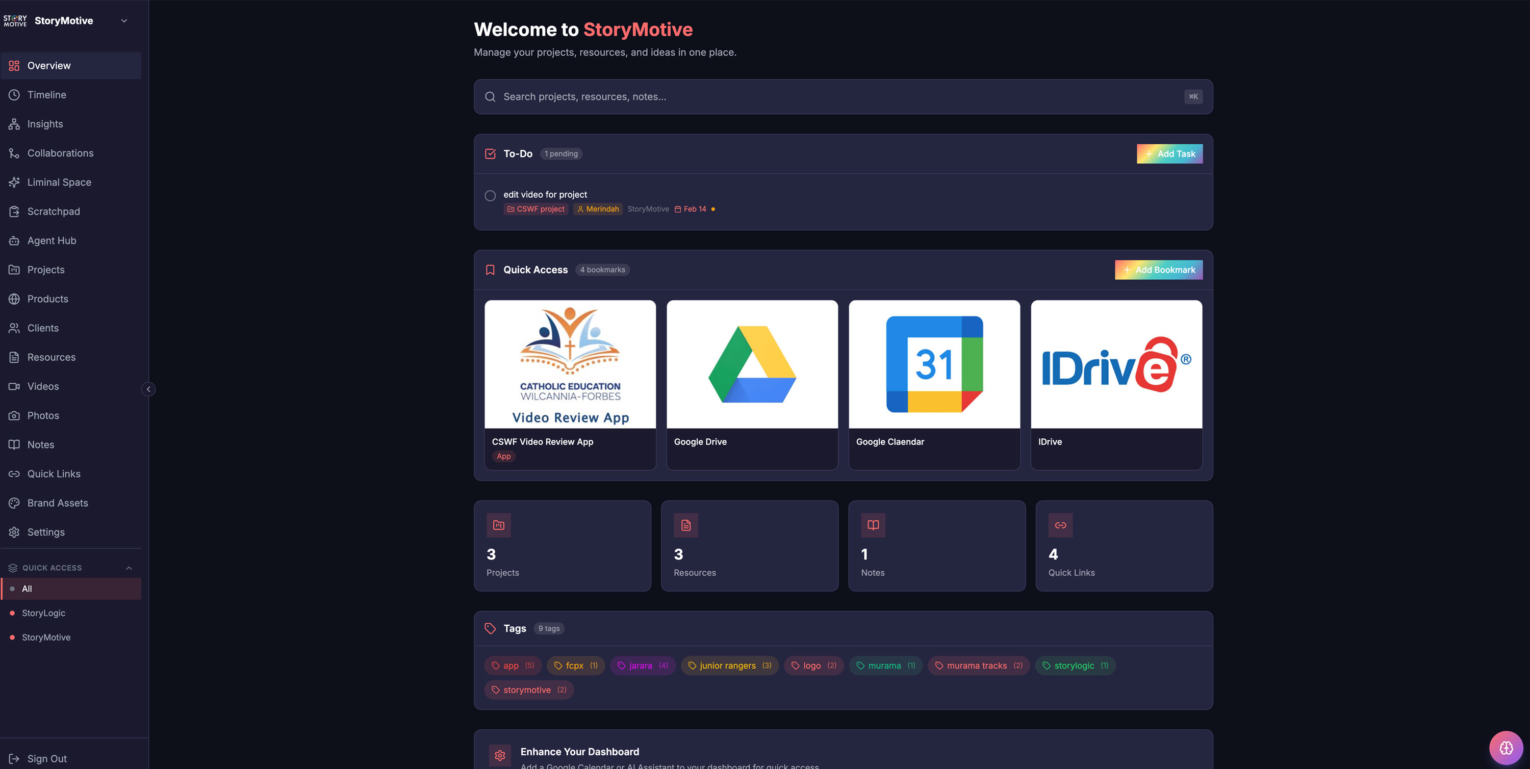Open the Brand Assets section

click(58, 502)
